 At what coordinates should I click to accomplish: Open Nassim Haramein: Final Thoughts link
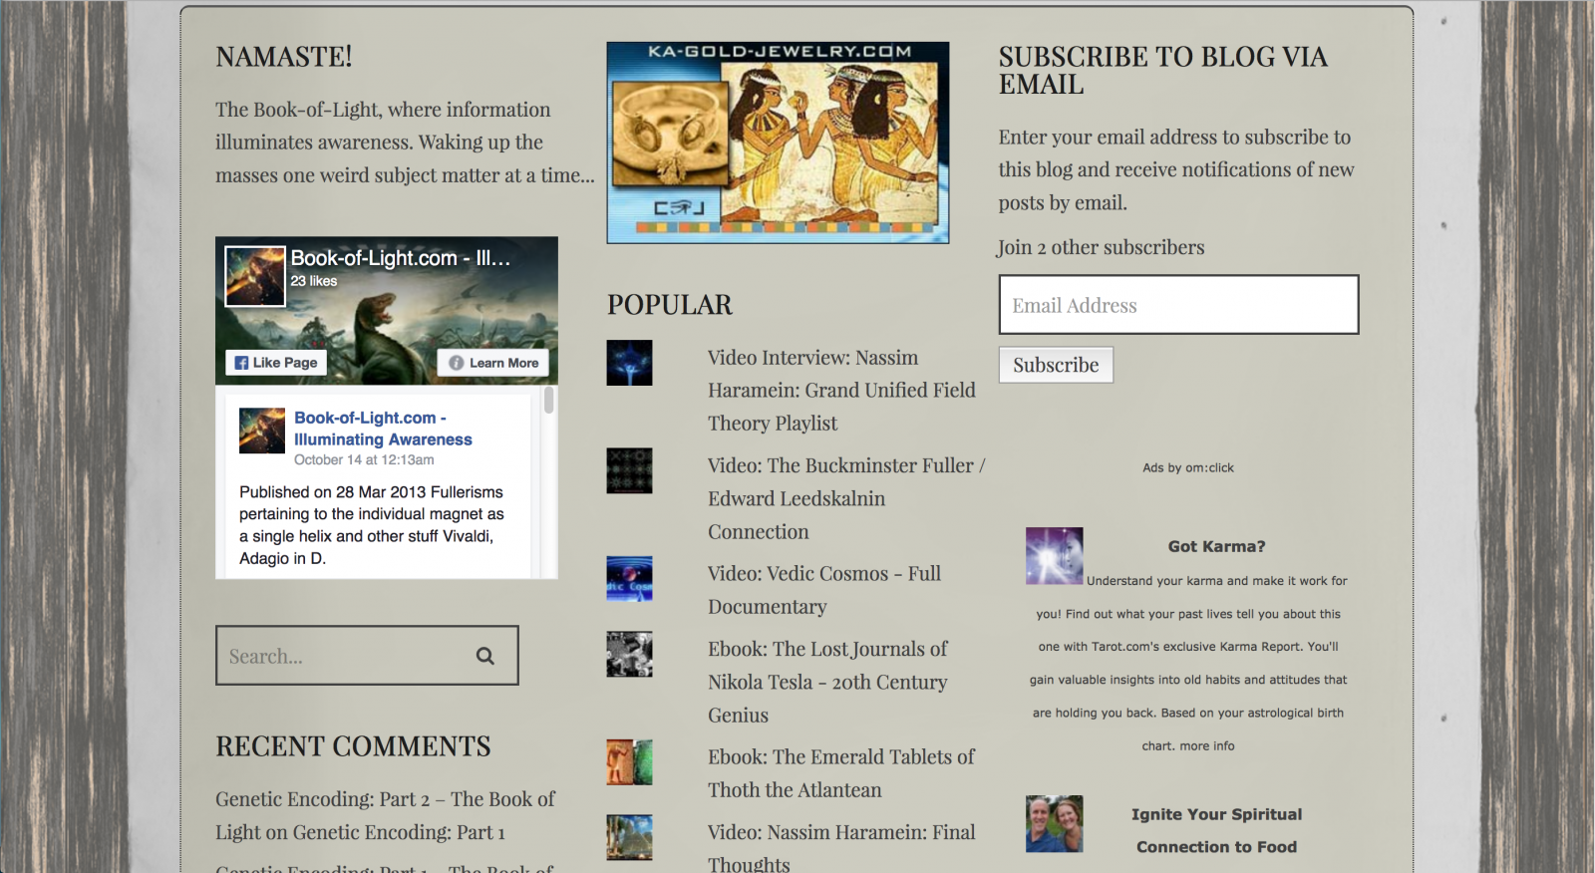(841, 848)
